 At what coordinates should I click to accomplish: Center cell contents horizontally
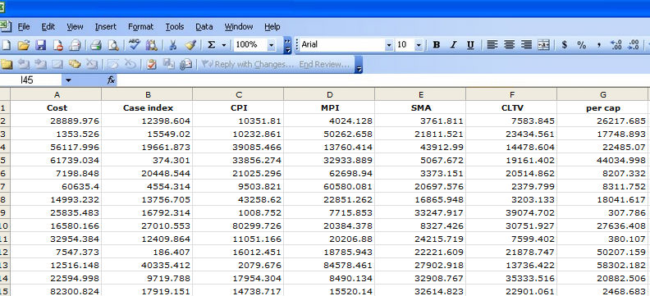click(509, 45)
